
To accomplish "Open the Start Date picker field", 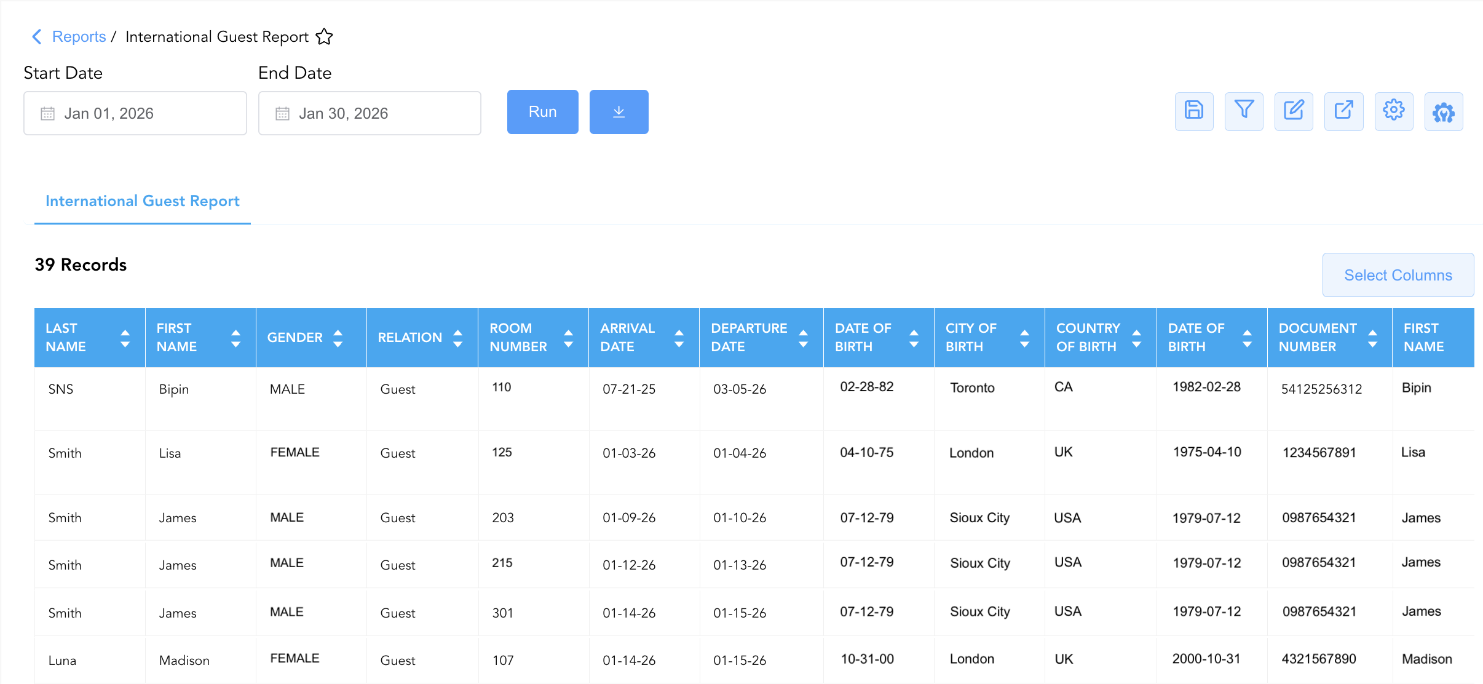I will tap(135, 113).
